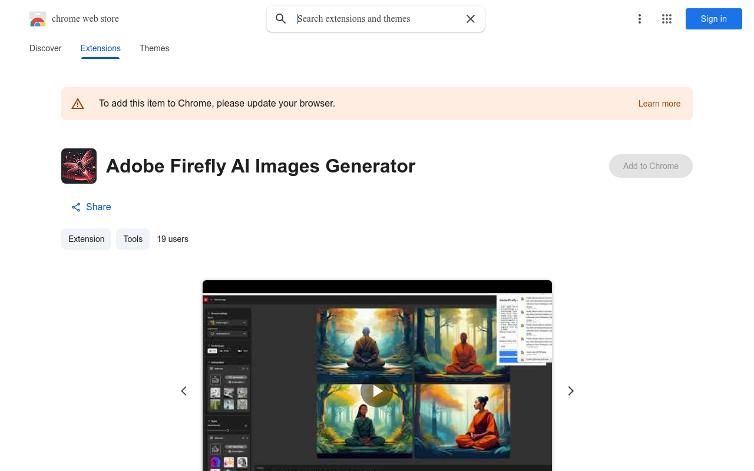Open the Tools category chip
This screenshot has width=754, height=471.
tap(133, 239)
